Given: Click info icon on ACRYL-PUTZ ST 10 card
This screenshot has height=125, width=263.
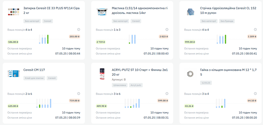Looking at the screenshot, I should coord(167,94).
